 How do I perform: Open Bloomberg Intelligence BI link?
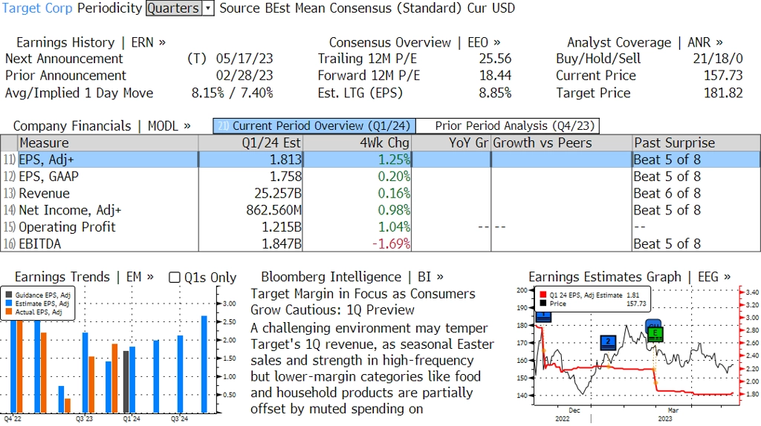click(x=352, y=277)
